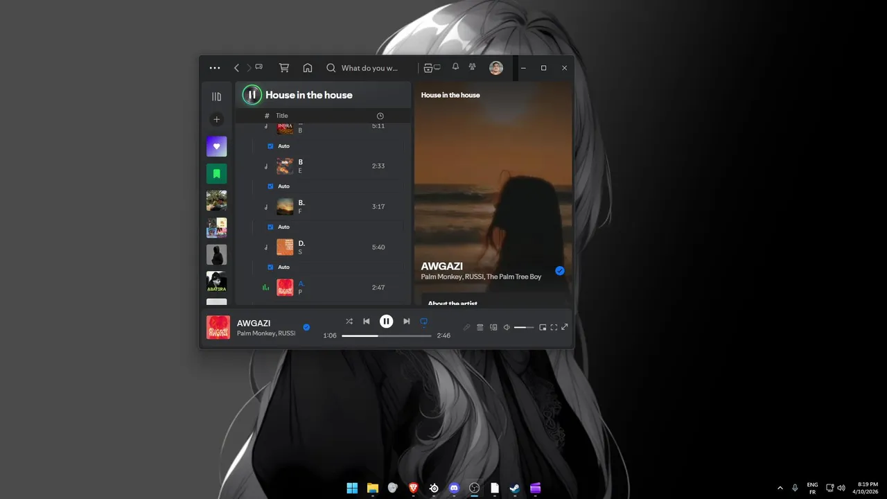Select the track lasting 2:33
This screenshot has height=499, width=887.
[323, 166]
